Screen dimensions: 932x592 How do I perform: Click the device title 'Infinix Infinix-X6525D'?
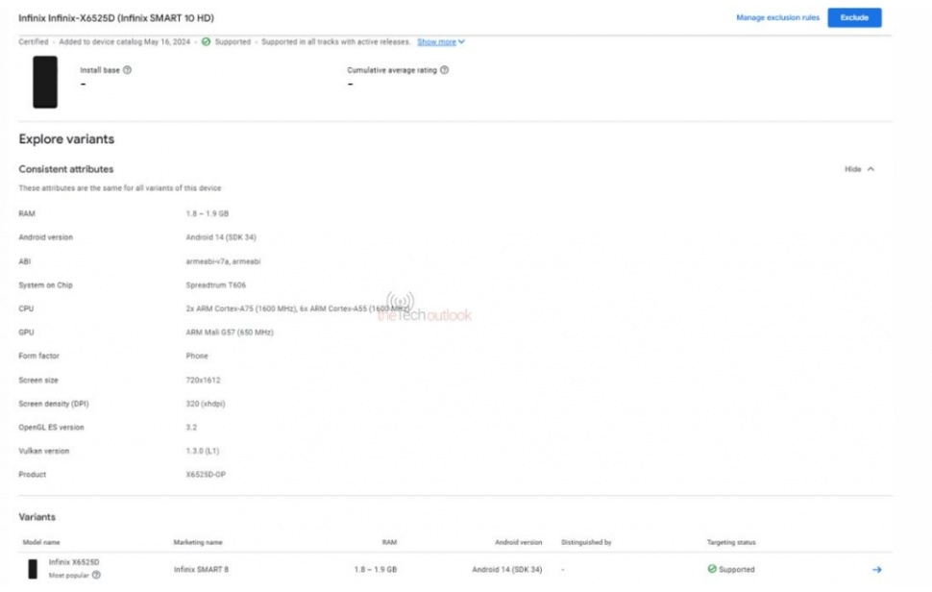click(x=116, y=18)
